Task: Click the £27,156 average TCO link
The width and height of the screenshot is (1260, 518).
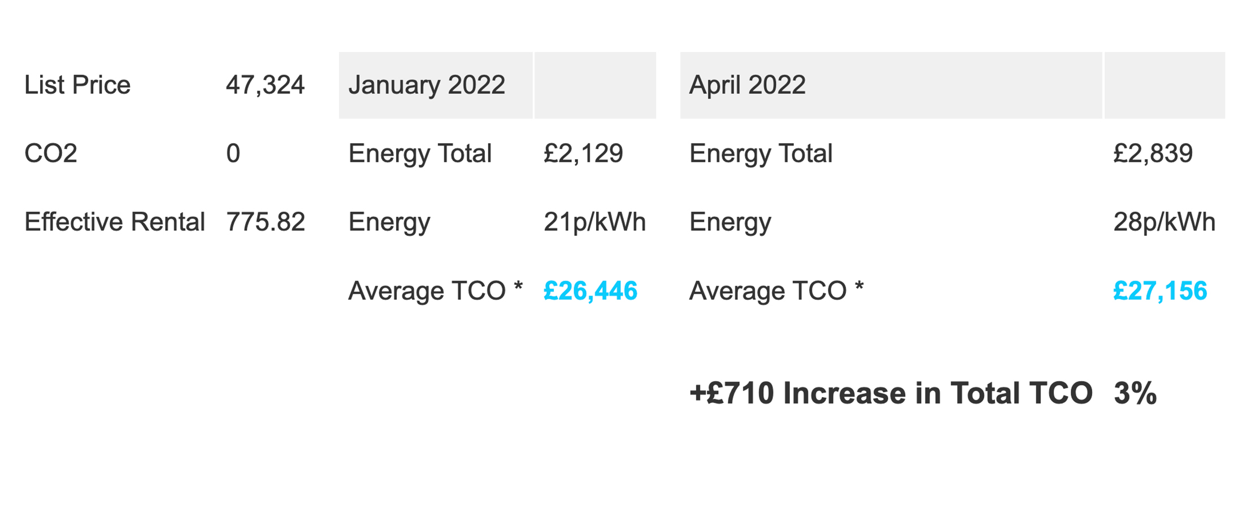Action: click(x=1159, y=291)
